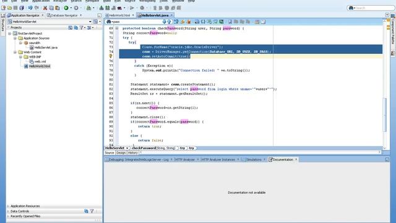Image resolution: width=396 pixels, height=223 pixels.
Task: Click the refresh icon in Data Controls bar
Action: click(x=86, y=211)
